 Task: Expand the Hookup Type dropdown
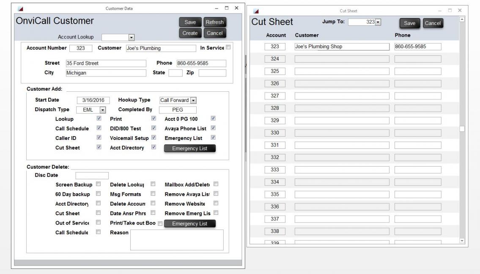(x=193, y=100)
